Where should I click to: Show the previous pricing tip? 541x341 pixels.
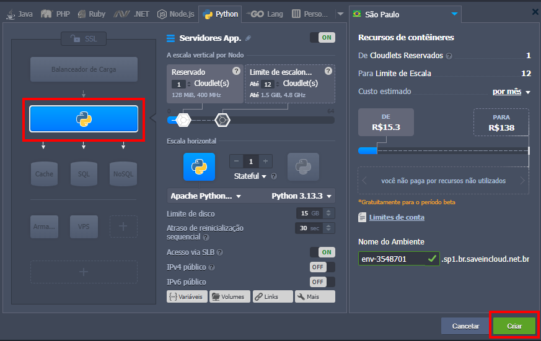point(364,181)
